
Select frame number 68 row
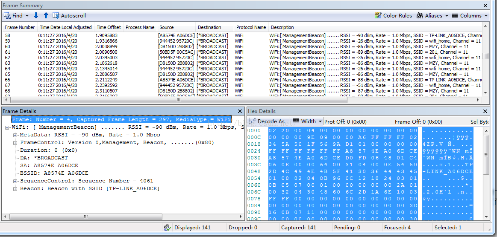click(242, 91)
